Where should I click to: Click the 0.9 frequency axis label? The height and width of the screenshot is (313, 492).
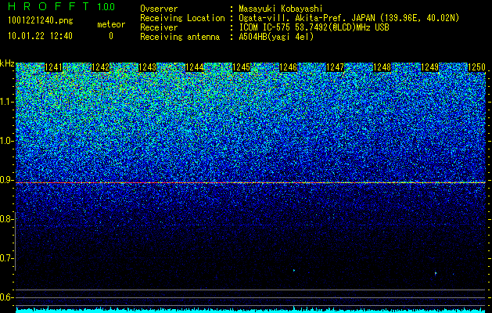pos(6,180)
